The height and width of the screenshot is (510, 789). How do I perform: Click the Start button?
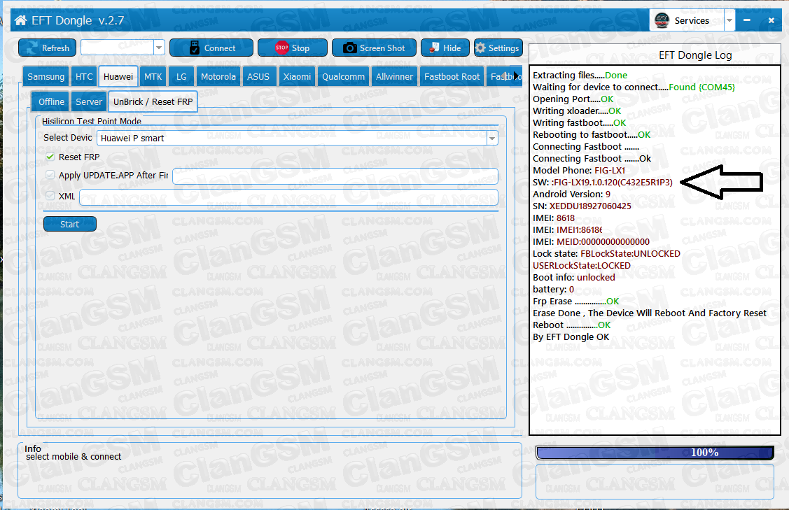pos(69,224)
